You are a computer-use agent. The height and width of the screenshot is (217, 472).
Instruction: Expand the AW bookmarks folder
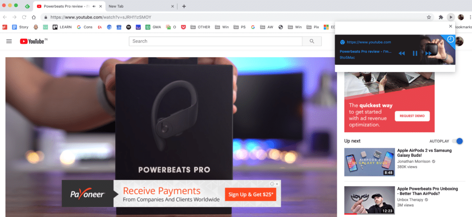[267, 27]
